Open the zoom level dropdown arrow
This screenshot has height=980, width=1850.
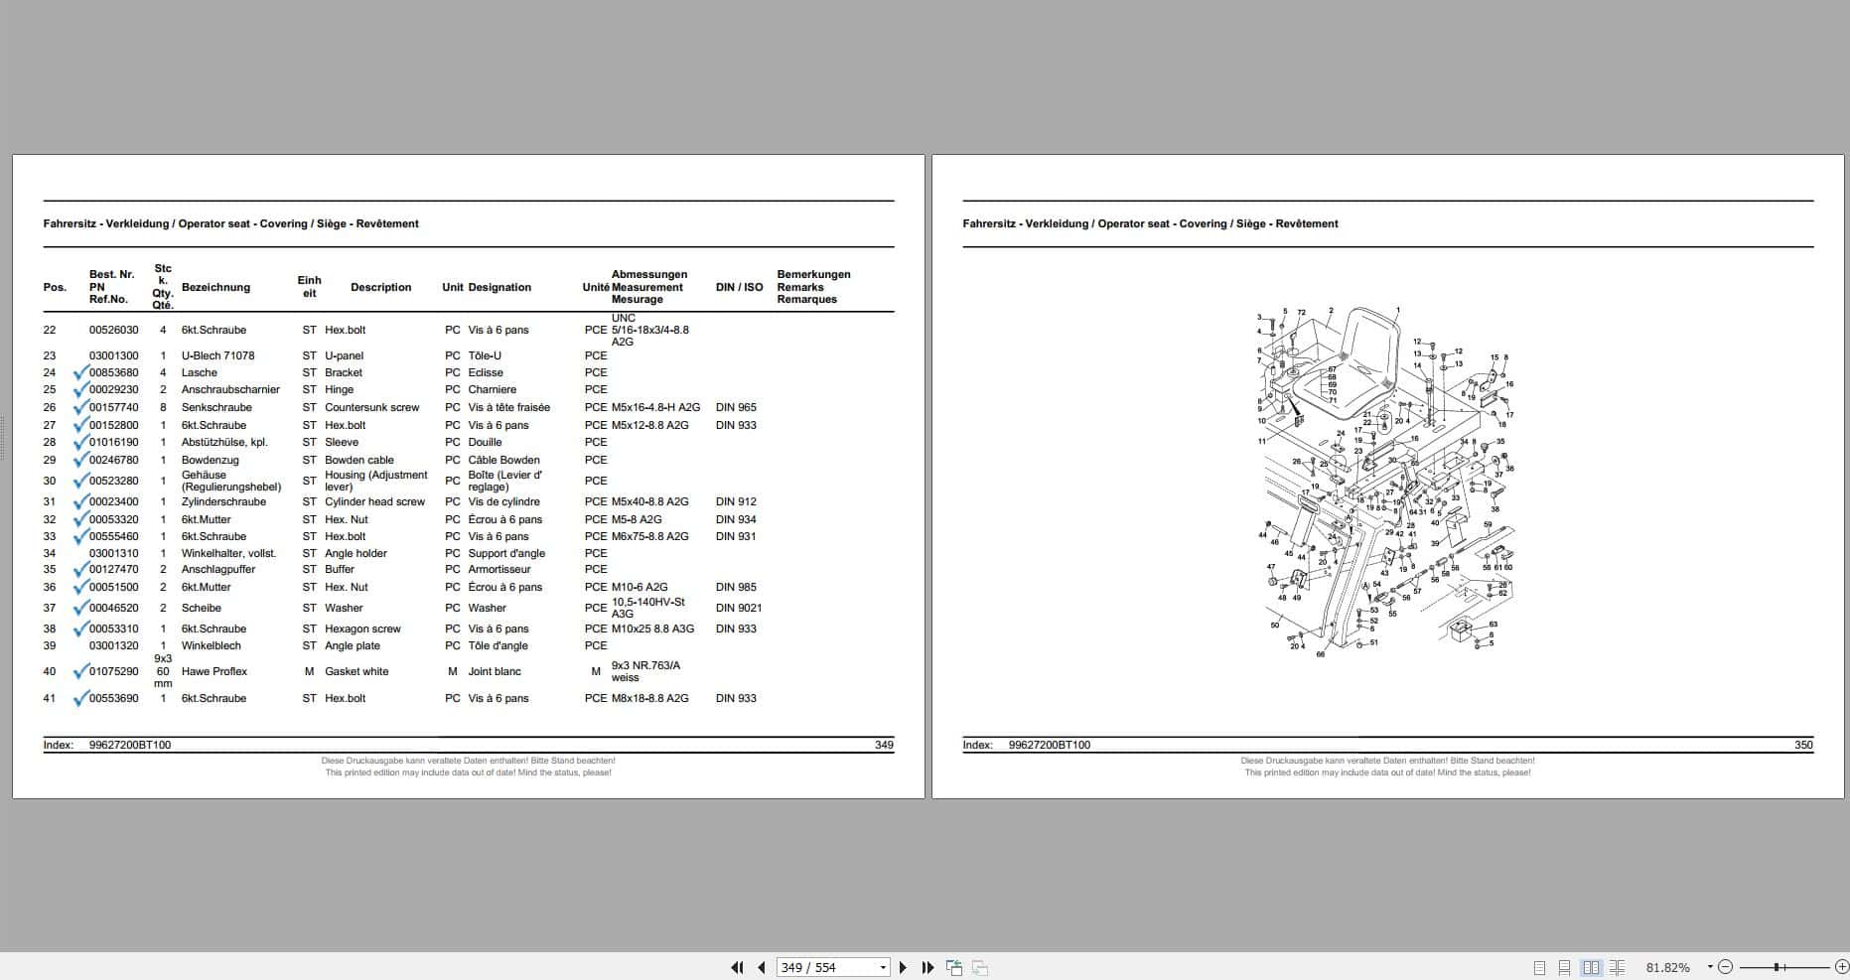click(1710, 967)
